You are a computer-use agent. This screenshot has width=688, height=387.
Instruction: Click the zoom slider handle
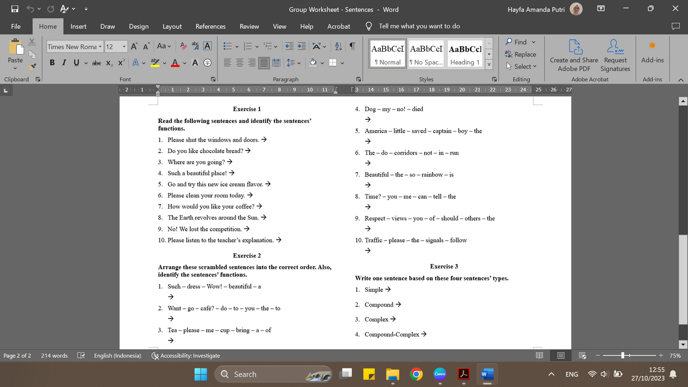click(x=622, y=355)
